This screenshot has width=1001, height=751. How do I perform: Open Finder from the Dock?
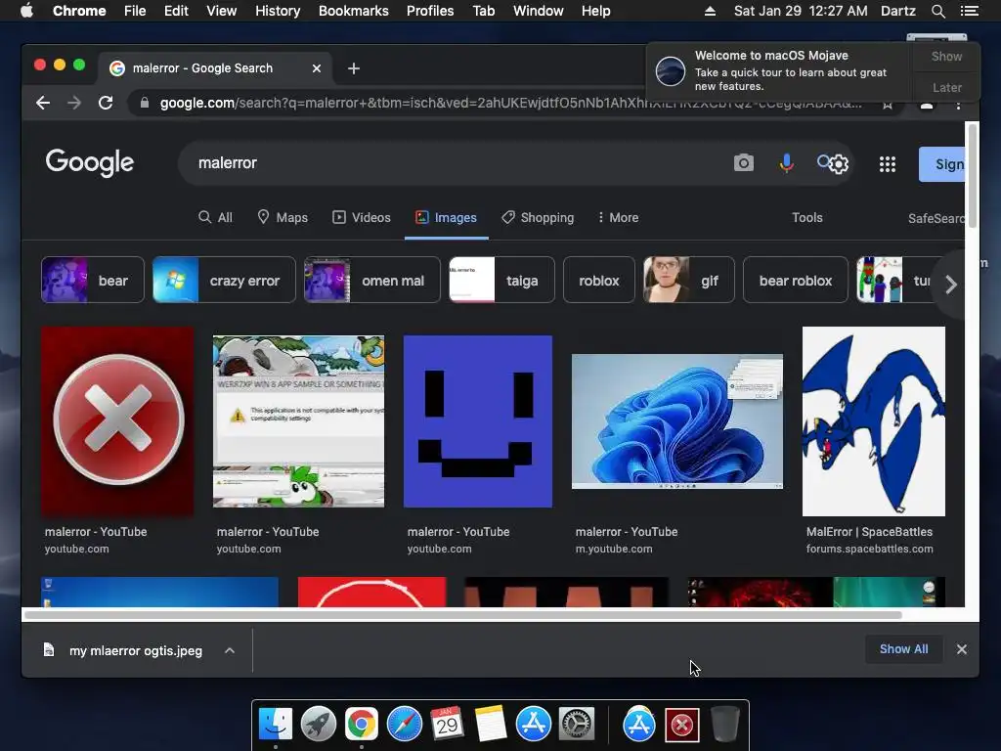pos(276,725)
